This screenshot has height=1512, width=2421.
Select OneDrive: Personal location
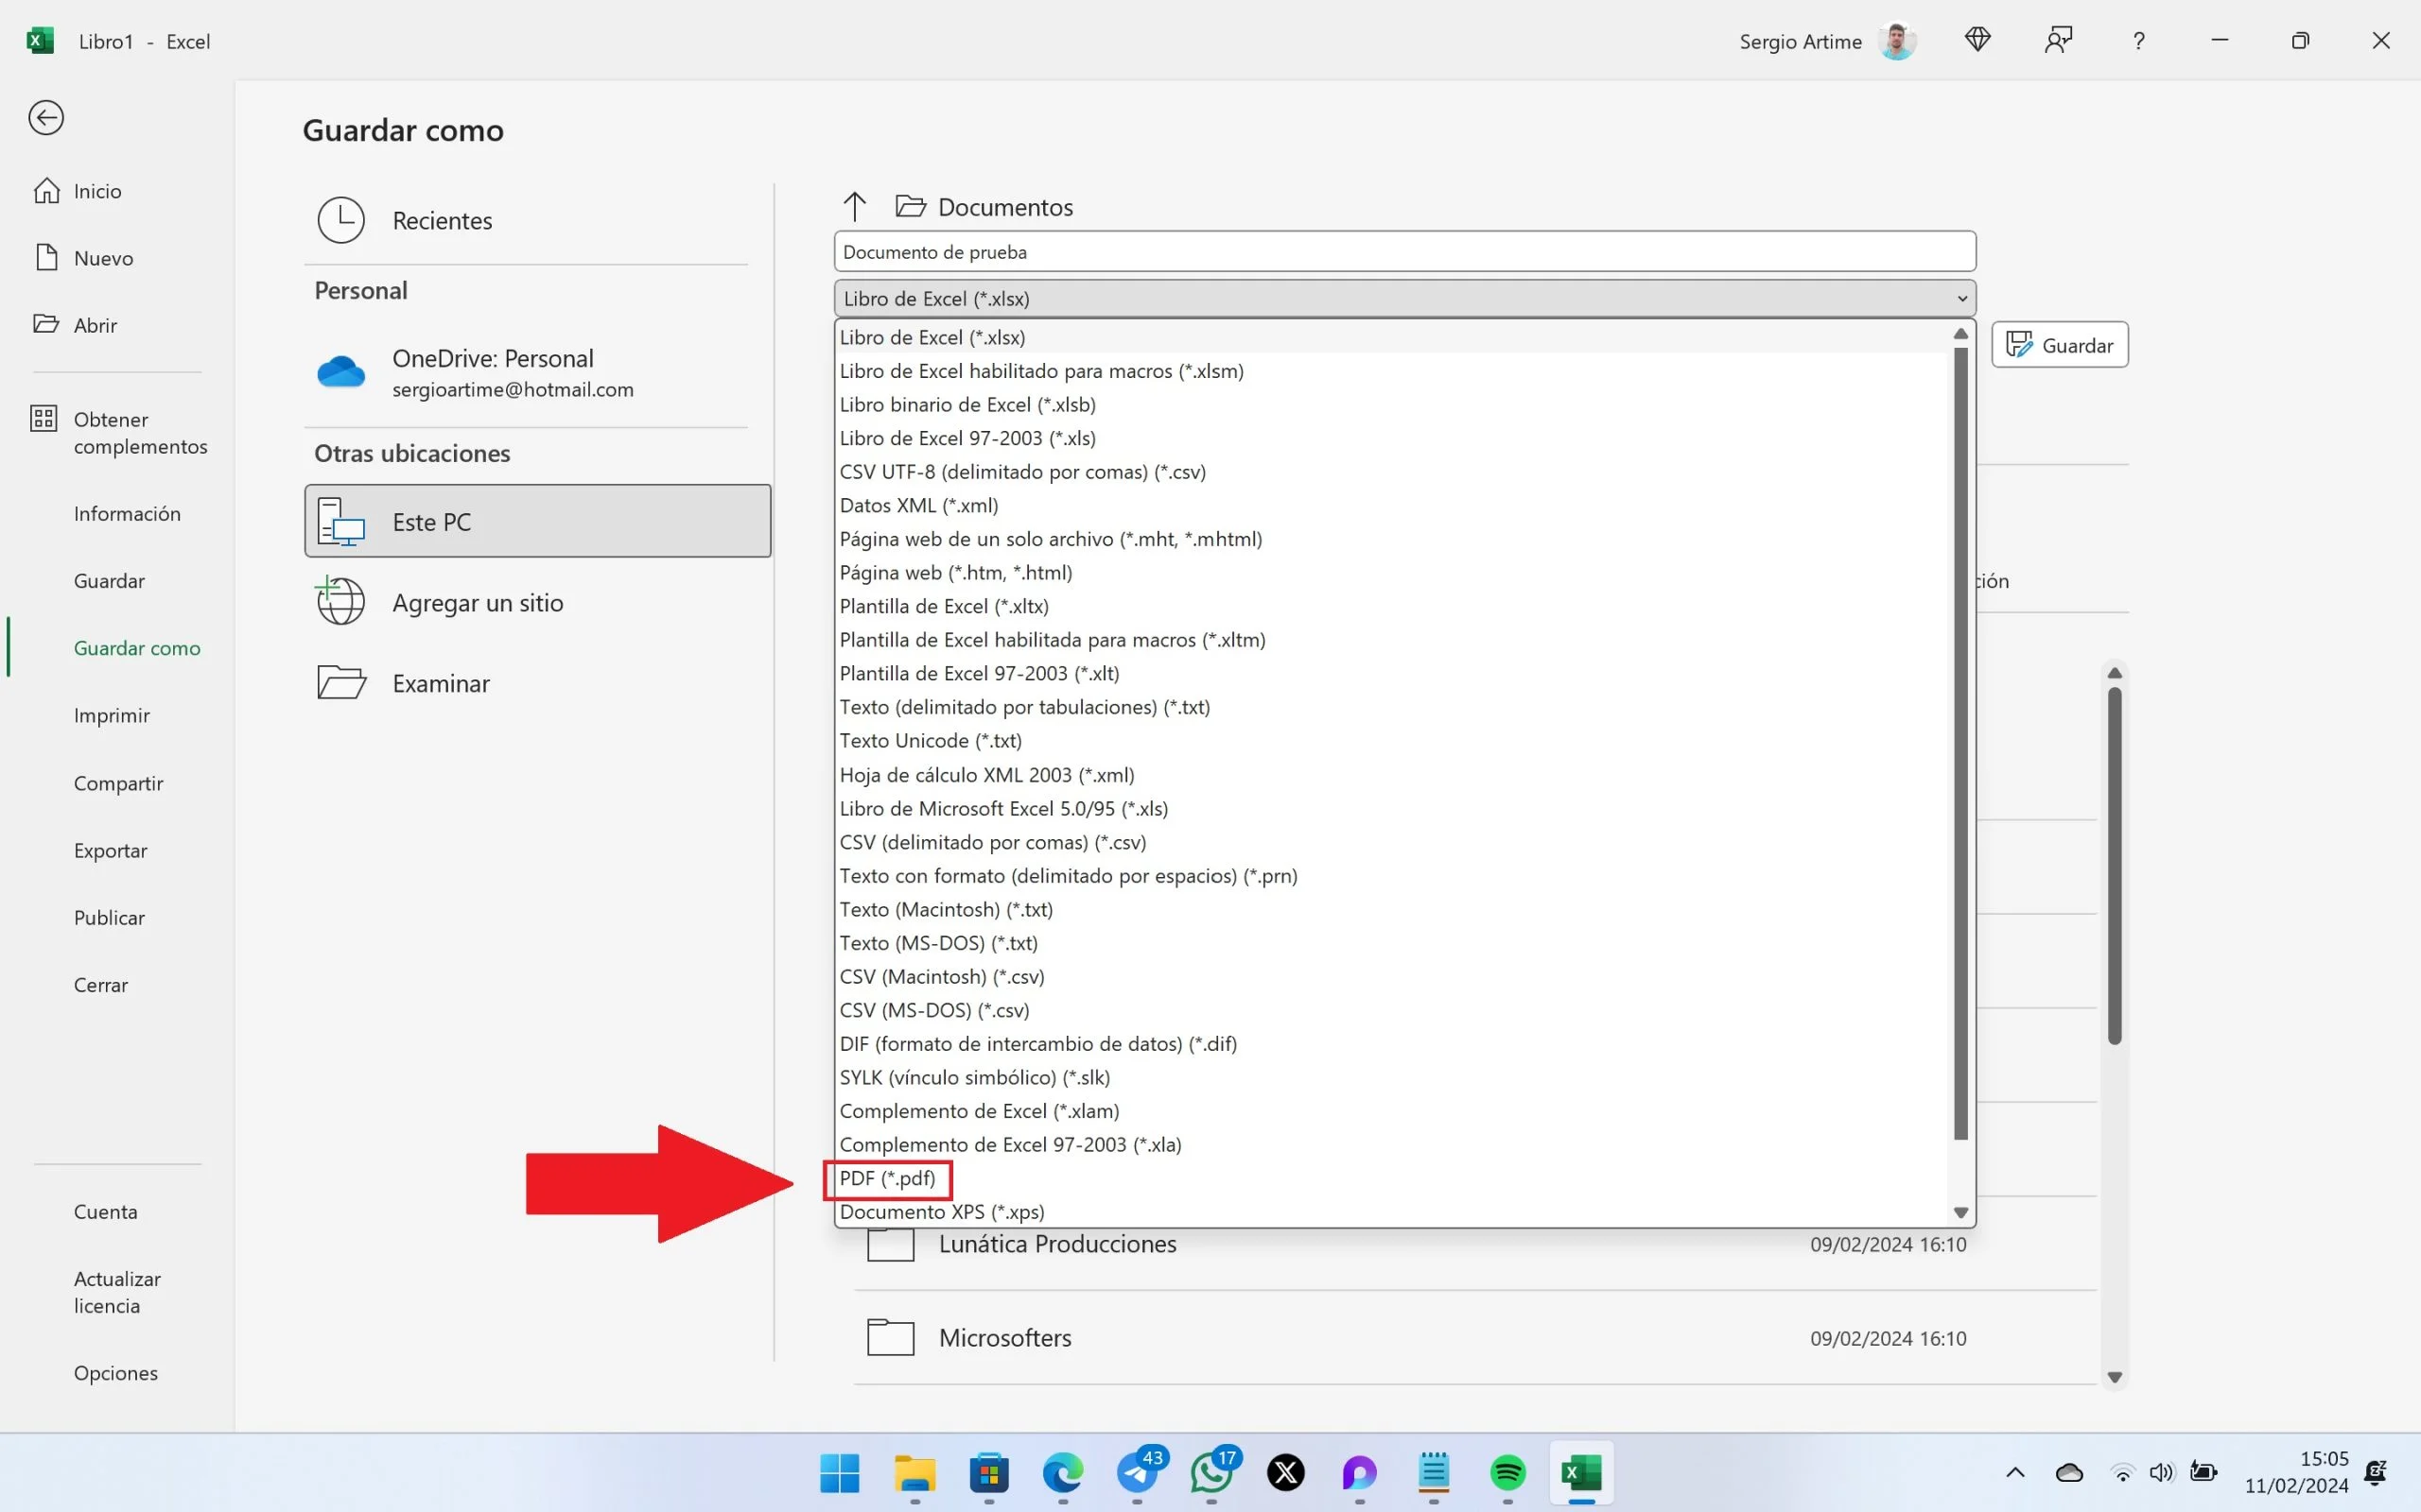[x=492, y=372]
